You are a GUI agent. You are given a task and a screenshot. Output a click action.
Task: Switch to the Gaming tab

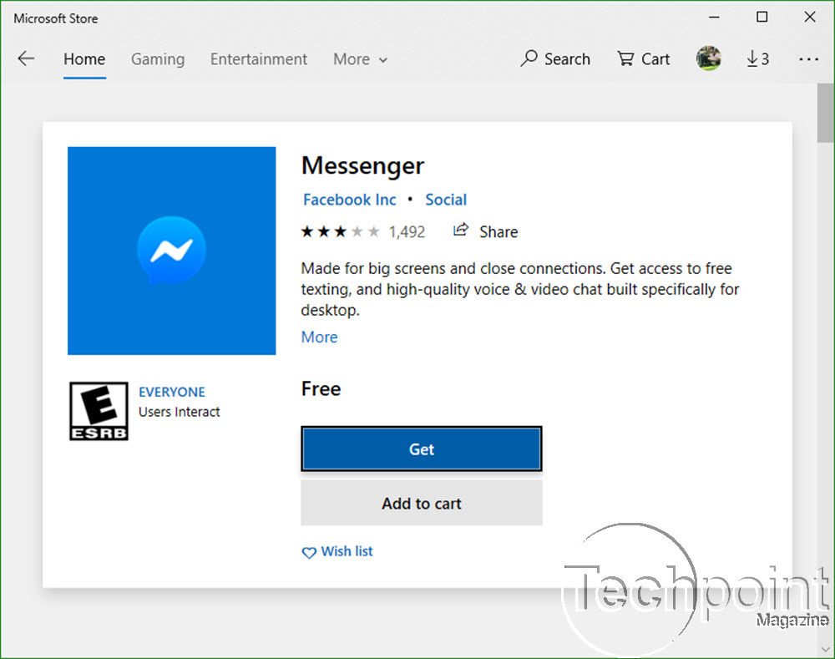[158, 59]
